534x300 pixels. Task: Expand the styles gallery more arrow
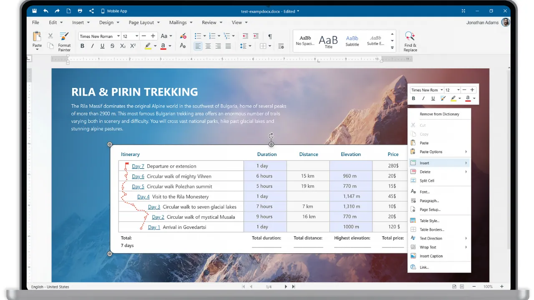pos(392,48)
